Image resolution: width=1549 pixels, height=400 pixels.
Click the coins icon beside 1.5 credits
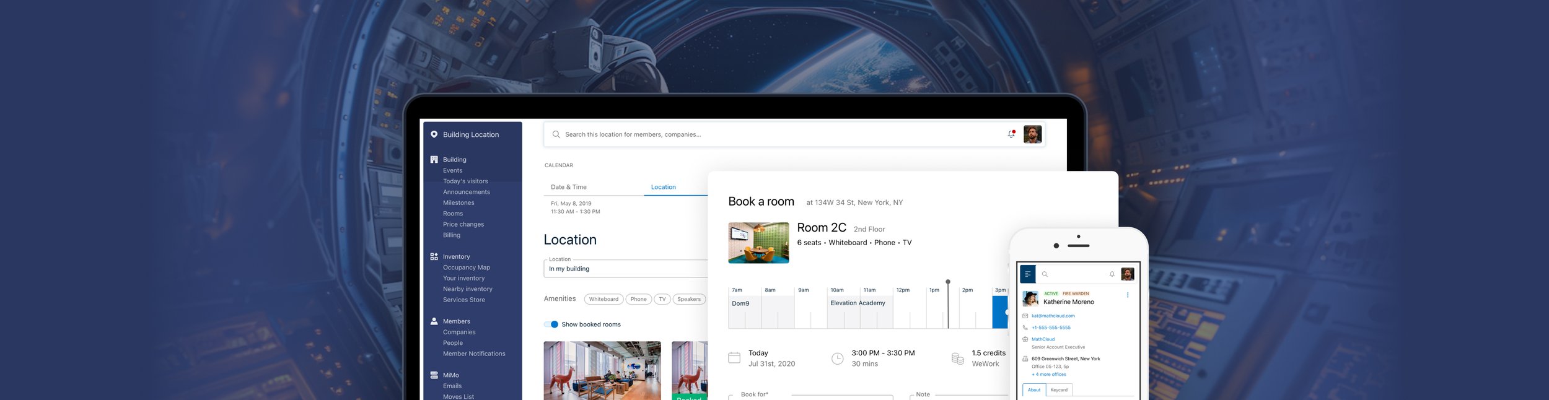tap(957, 359)
